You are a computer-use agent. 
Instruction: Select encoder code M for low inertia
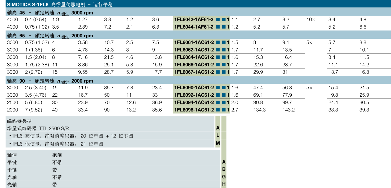coord(218,144)
